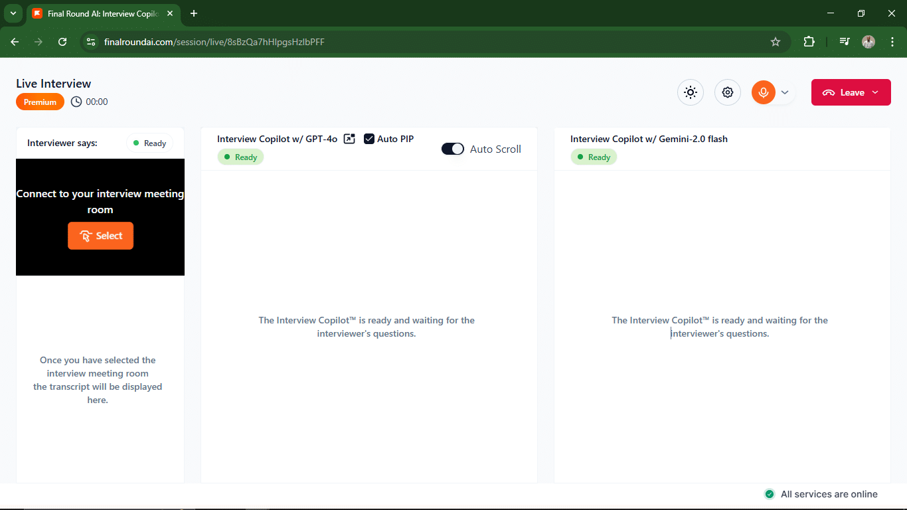Toggle the light/dark theme sun icon
Screen dimensions: 907x510
(691, 92)
